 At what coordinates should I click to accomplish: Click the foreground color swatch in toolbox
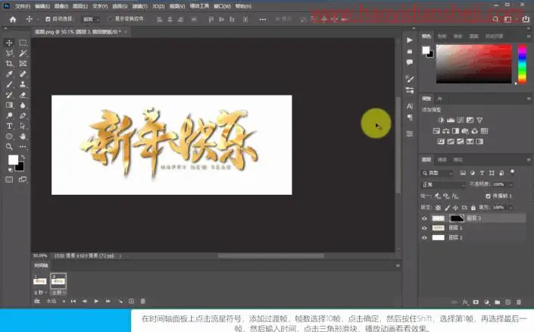point(13,160)
